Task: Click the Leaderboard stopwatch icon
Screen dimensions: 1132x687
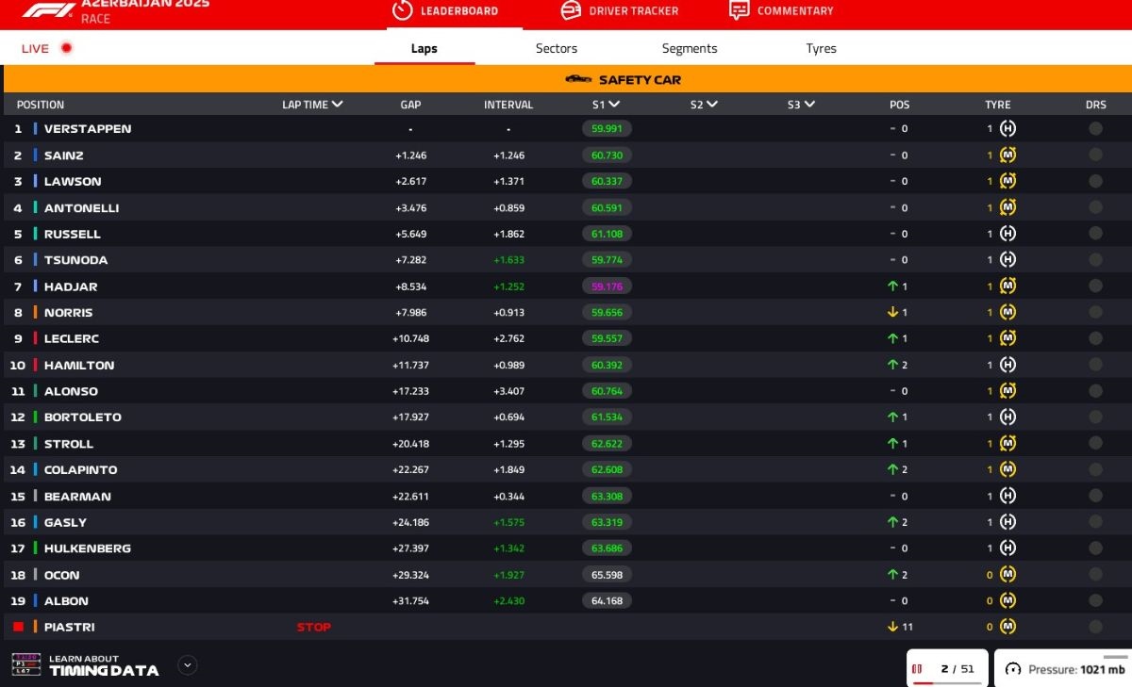Action: 403,10
